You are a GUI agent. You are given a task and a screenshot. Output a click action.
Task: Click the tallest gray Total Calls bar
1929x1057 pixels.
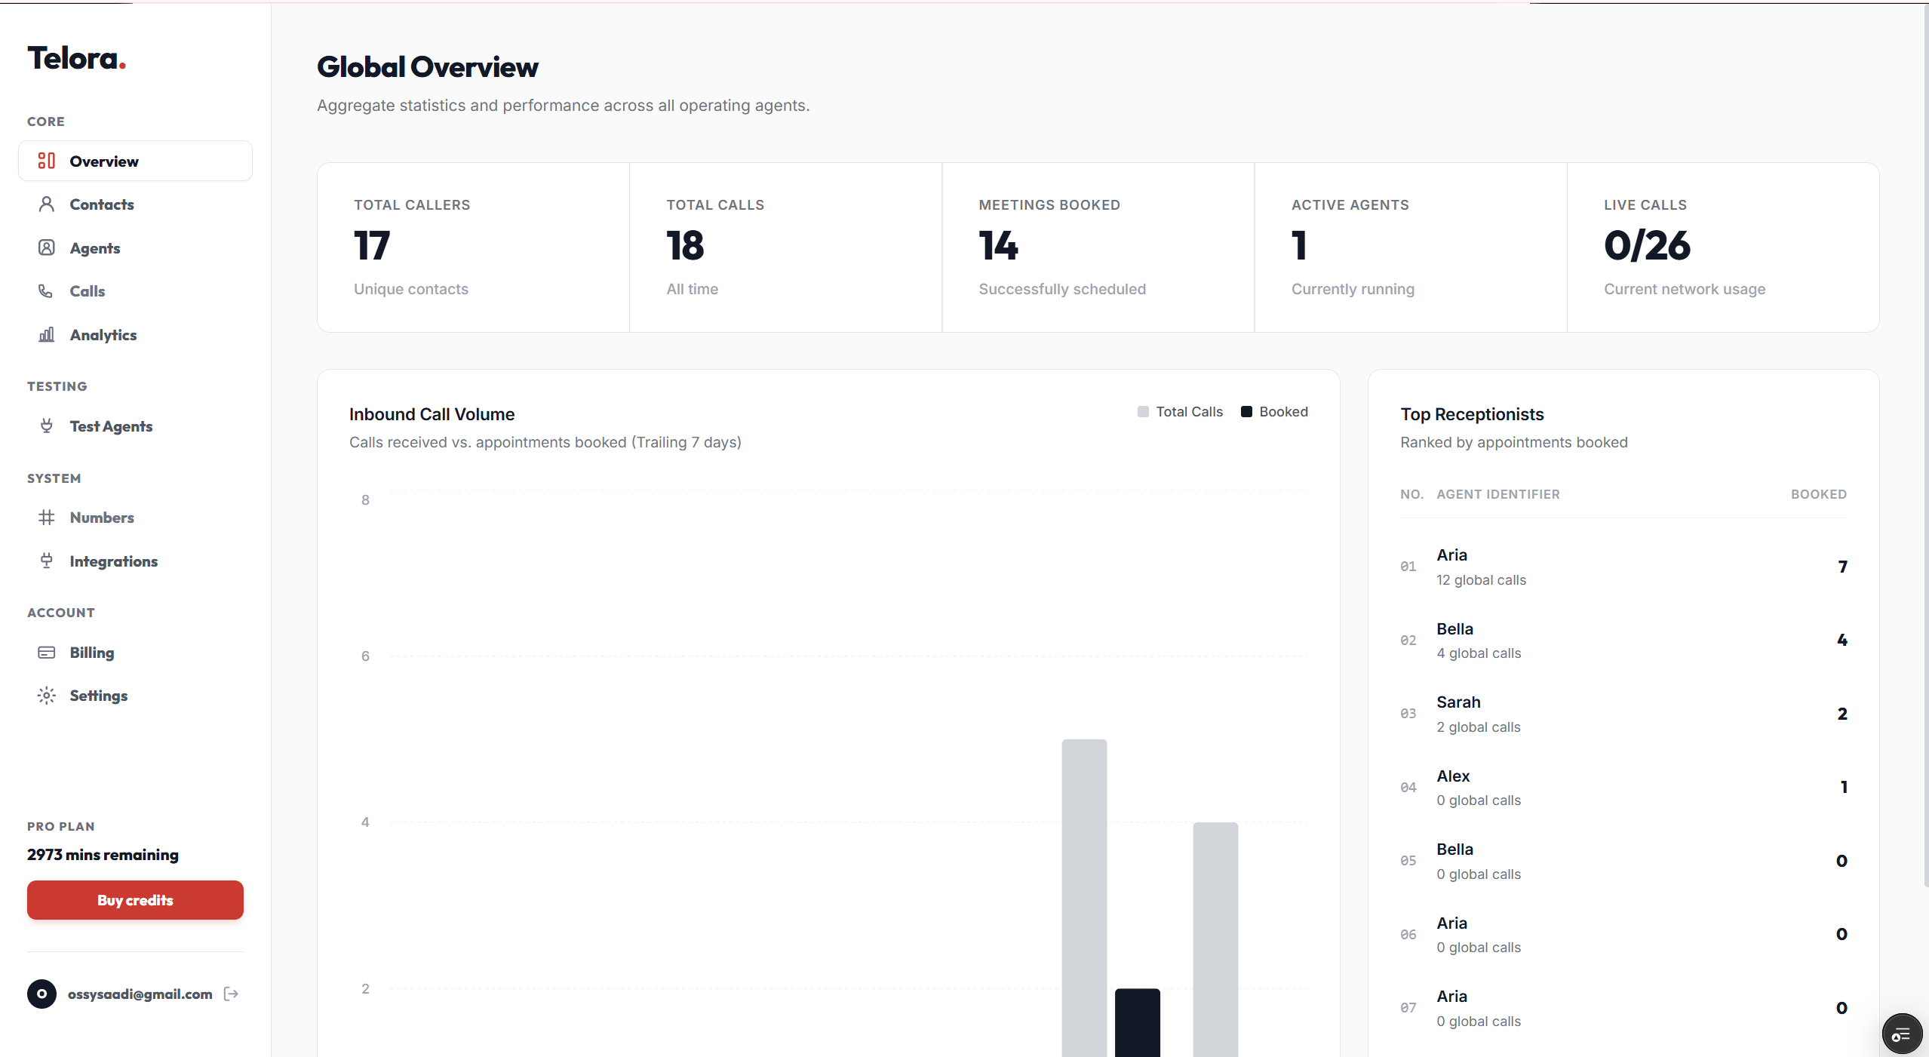(1084, 898)
